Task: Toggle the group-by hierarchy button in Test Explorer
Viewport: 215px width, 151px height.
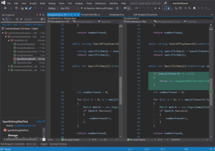Action: tap(7, 19)
